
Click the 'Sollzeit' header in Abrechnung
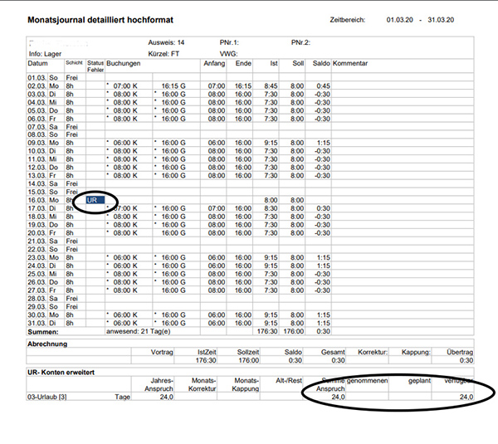pos(248,352)
